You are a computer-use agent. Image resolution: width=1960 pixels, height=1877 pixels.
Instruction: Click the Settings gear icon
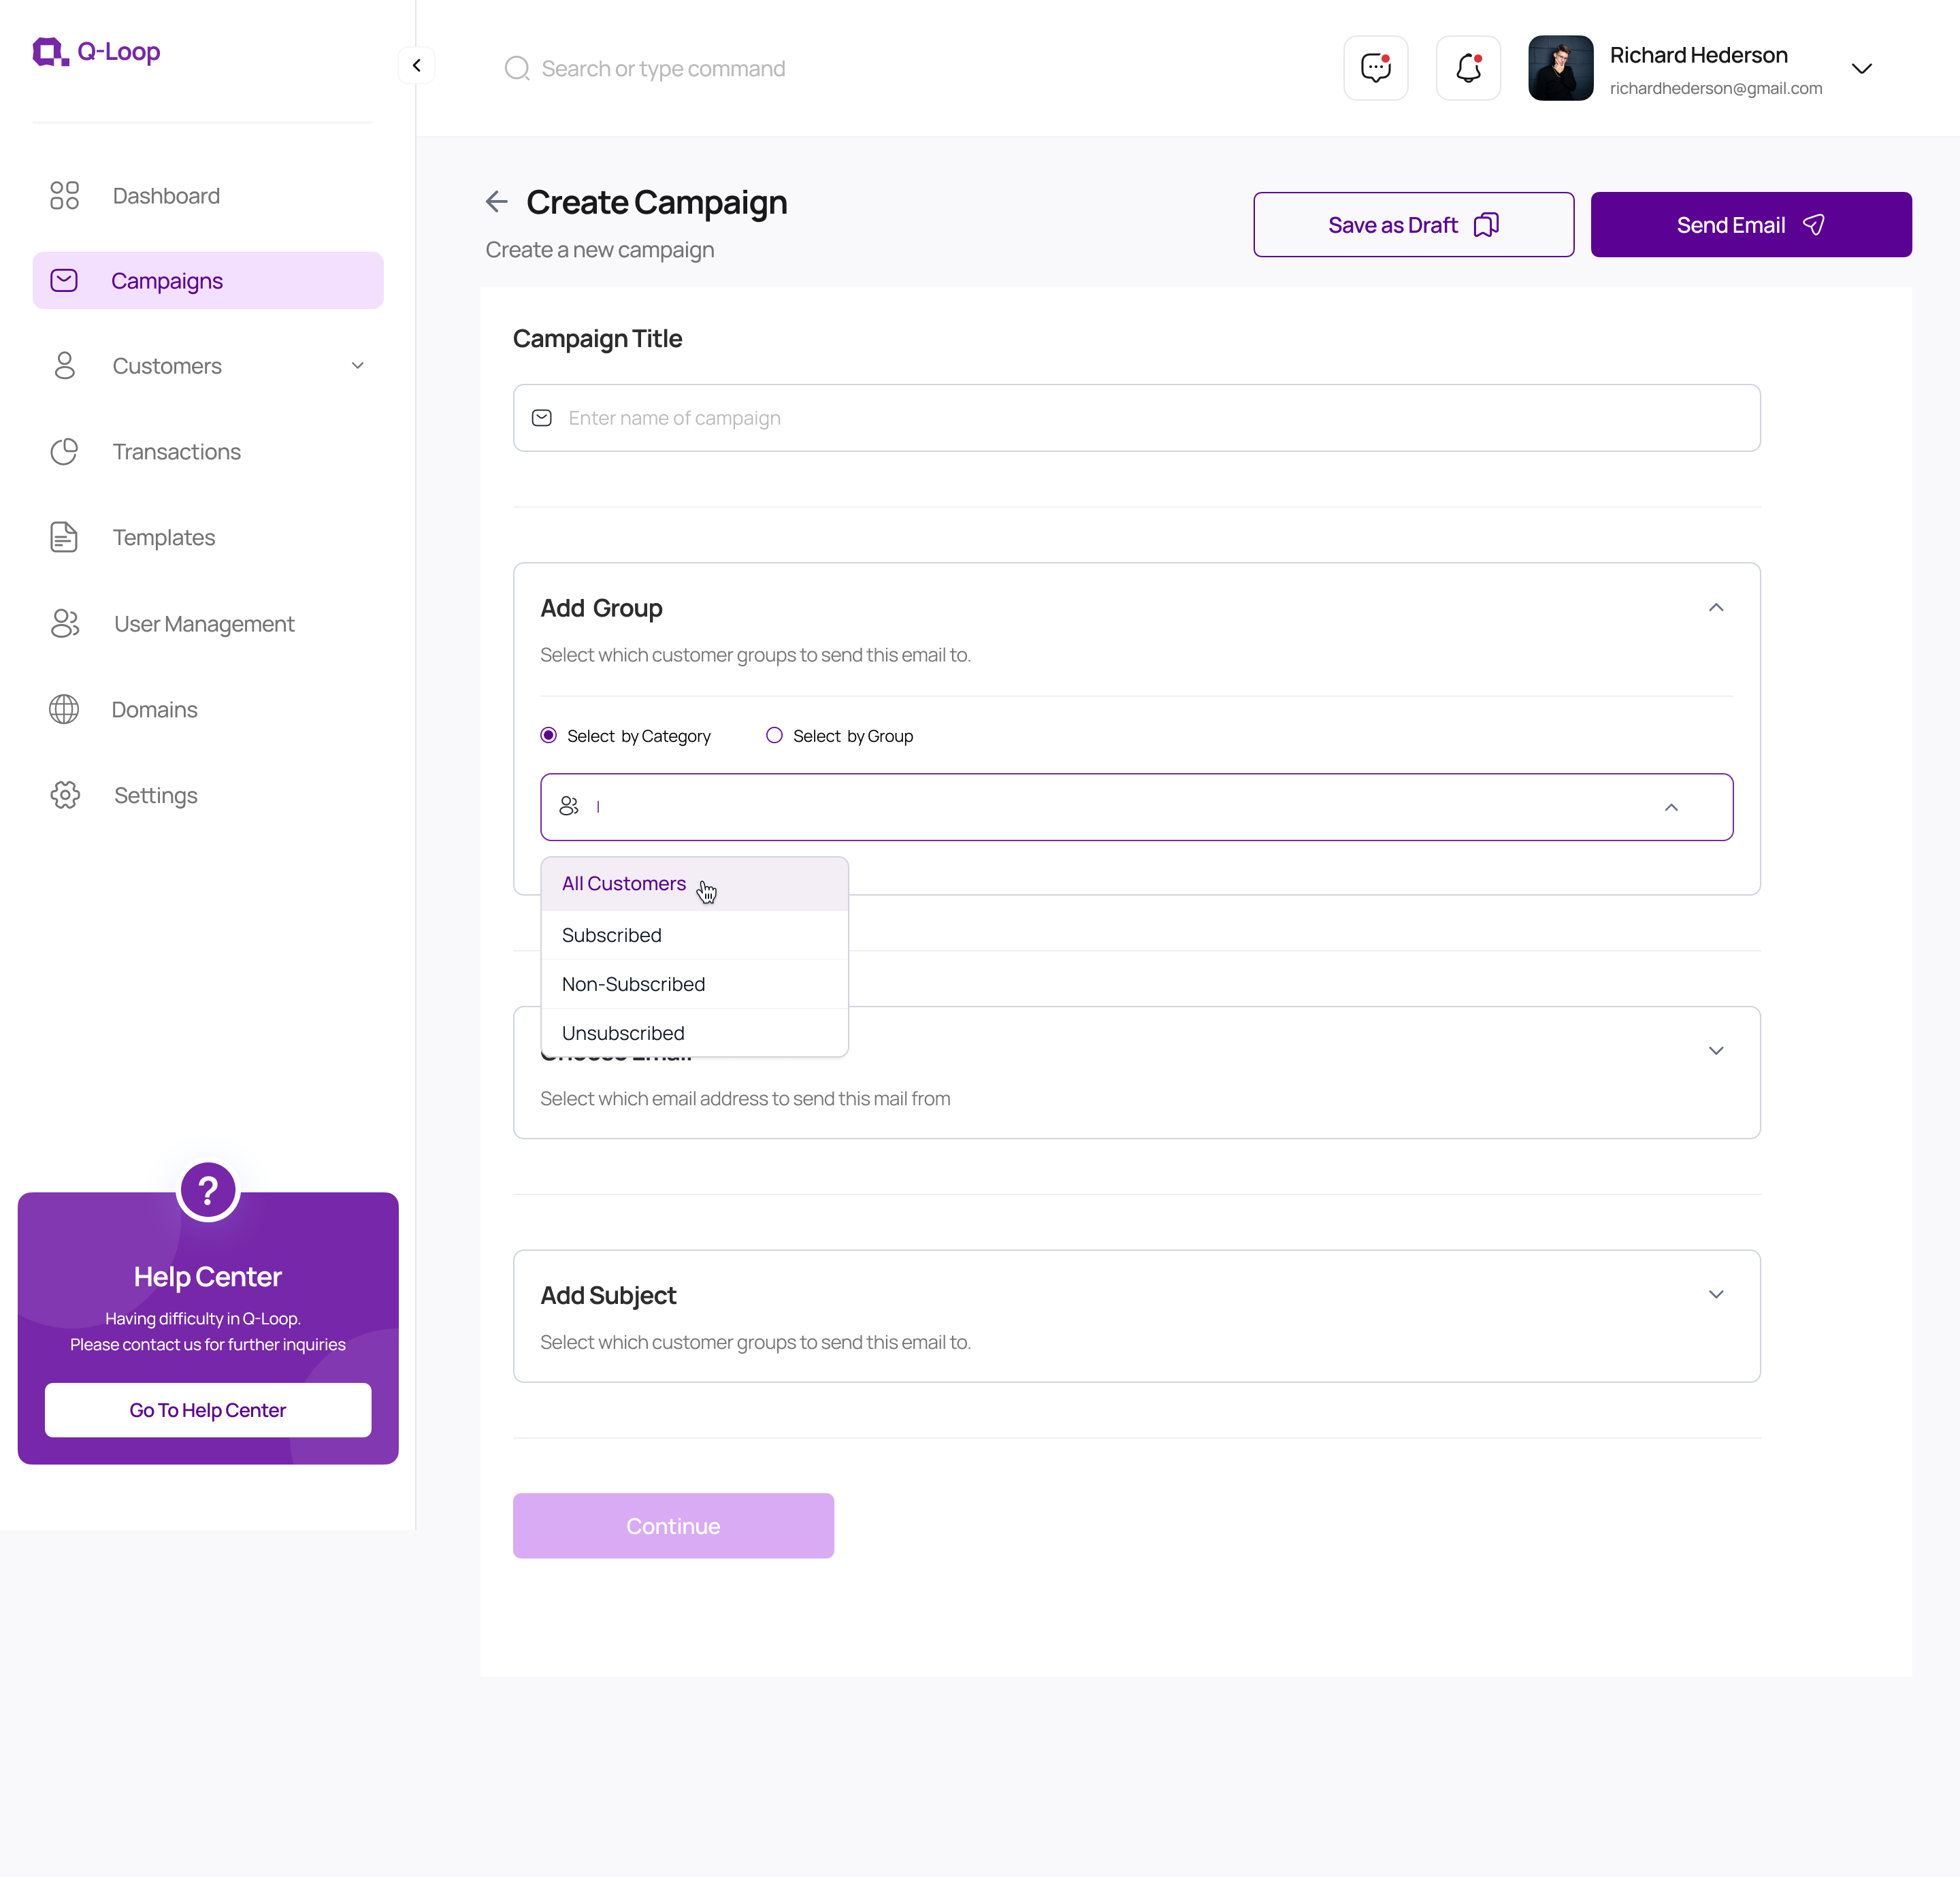(65, 795)
